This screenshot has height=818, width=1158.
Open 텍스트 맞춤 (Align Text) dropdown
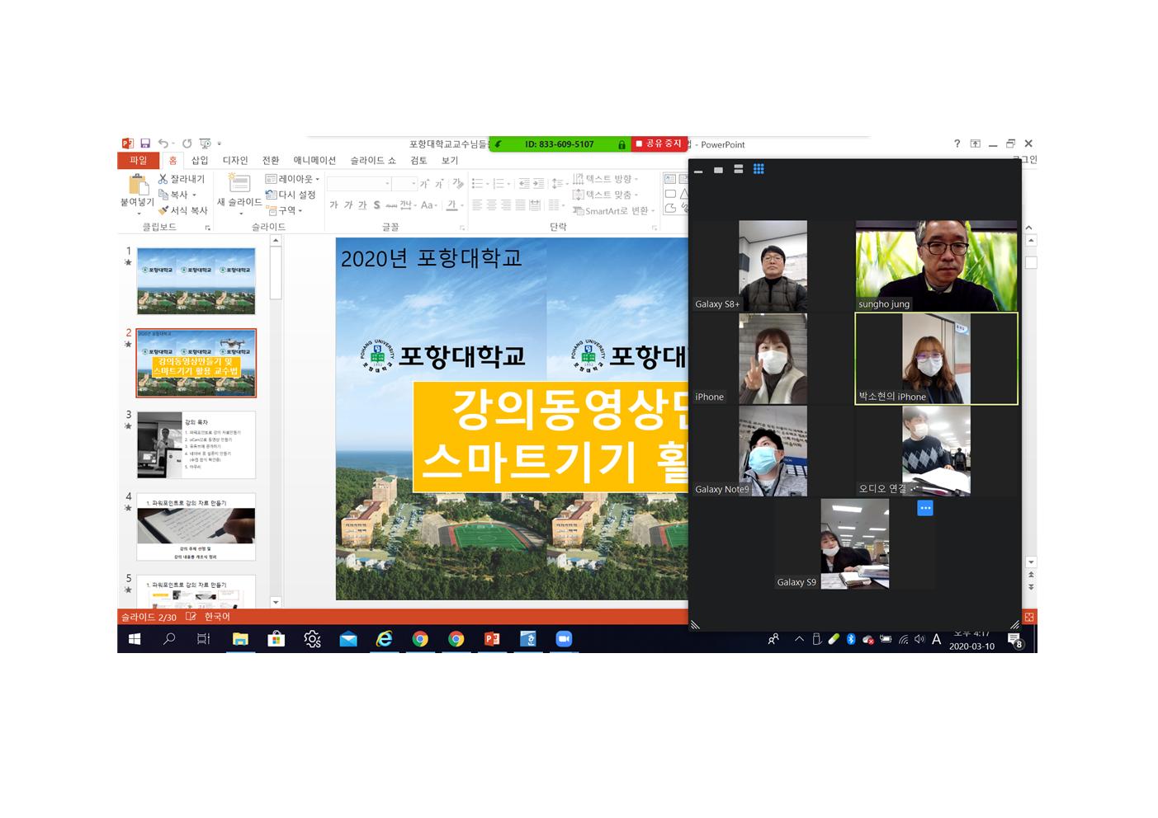606,195
